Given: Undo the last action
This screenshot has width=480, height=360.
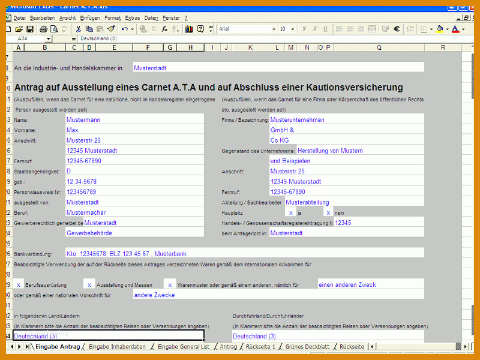Looking at the screenshot, I should click(x=124, y=29).
